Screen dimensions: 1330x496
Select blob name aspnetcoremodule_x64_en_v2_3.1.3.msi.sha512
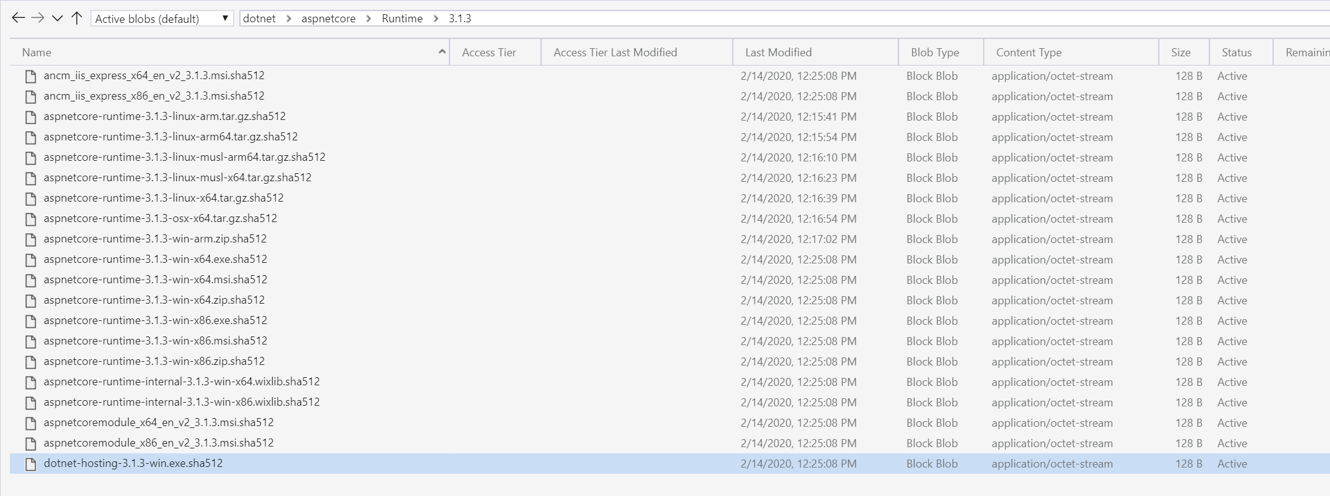(x=158, y=422)
